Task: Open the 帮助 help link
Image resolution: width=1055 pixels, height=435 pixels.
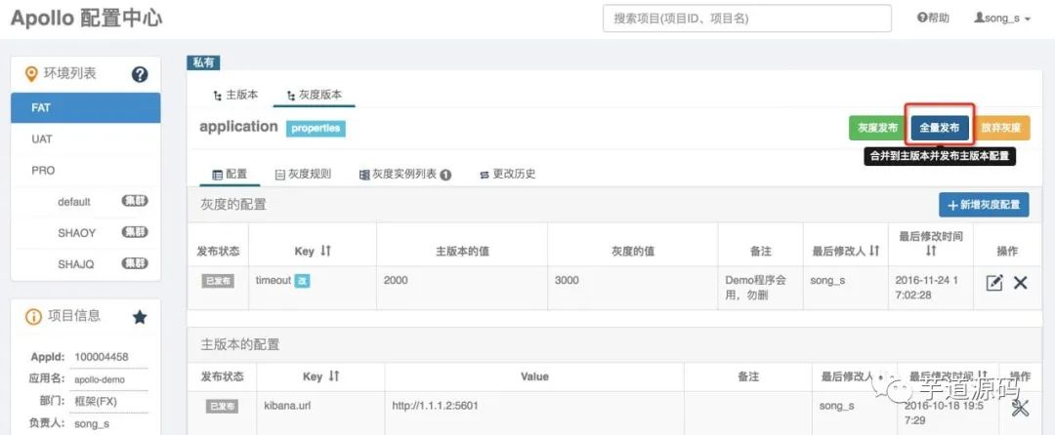Action: (x=933, y=19)
